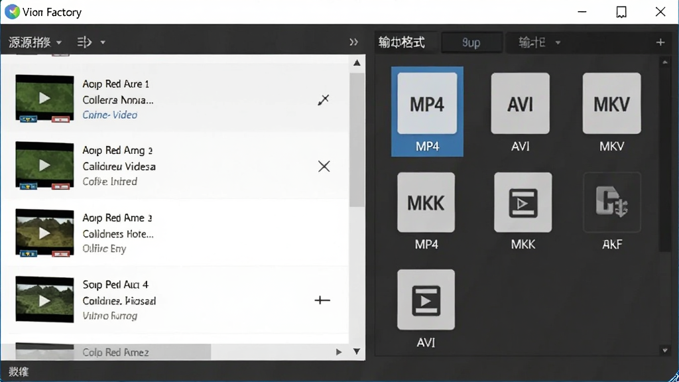Open the 输卝 dropdown
This screenshot has width=679, height=382.
(539, 42)
